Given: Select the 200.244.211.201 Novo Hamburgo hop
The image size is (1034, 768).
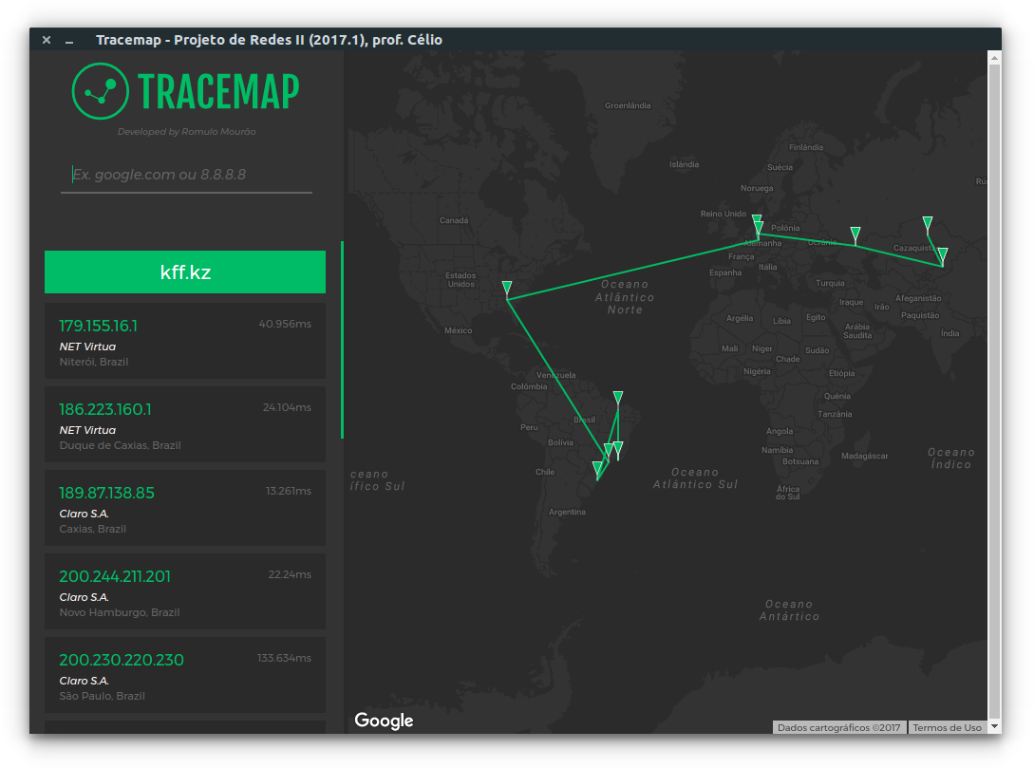Looking at the screenshot, I should 185,591.
